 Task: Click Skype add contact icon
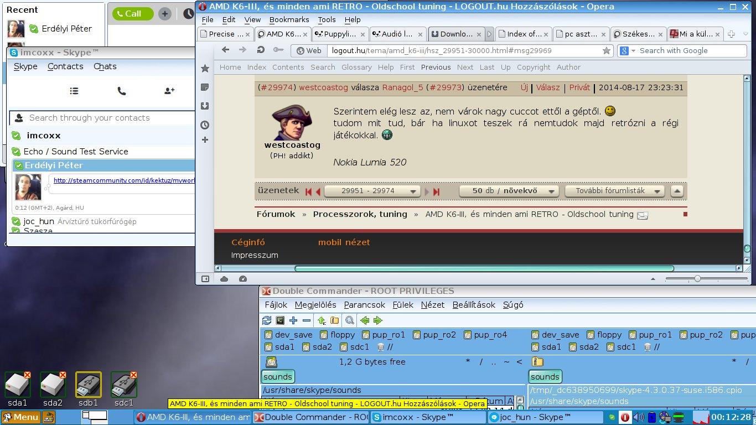click(169, 91)
